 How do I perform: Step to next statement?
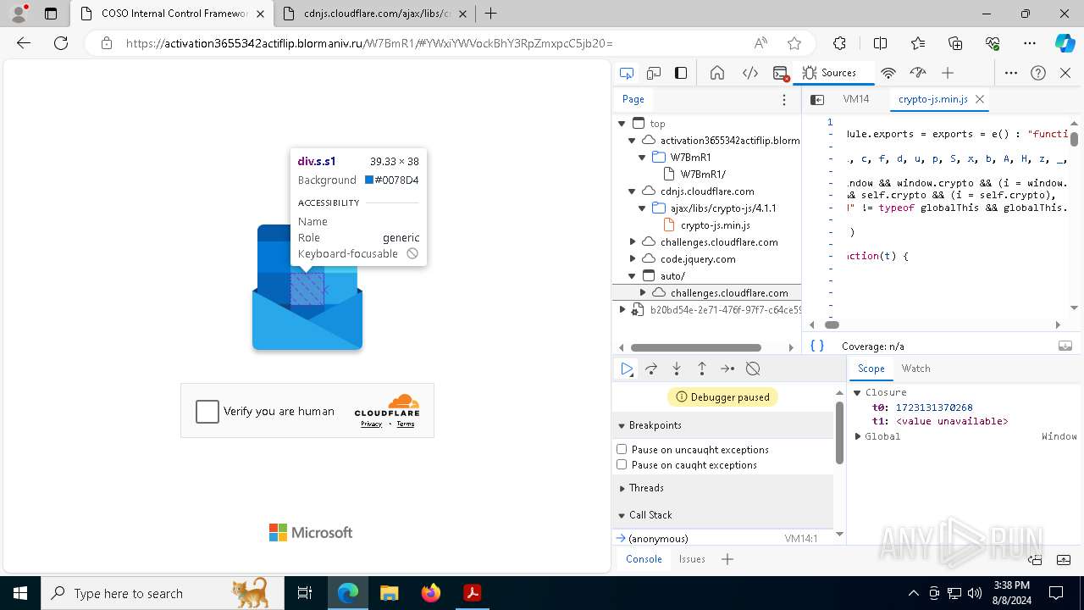[727, 369]
